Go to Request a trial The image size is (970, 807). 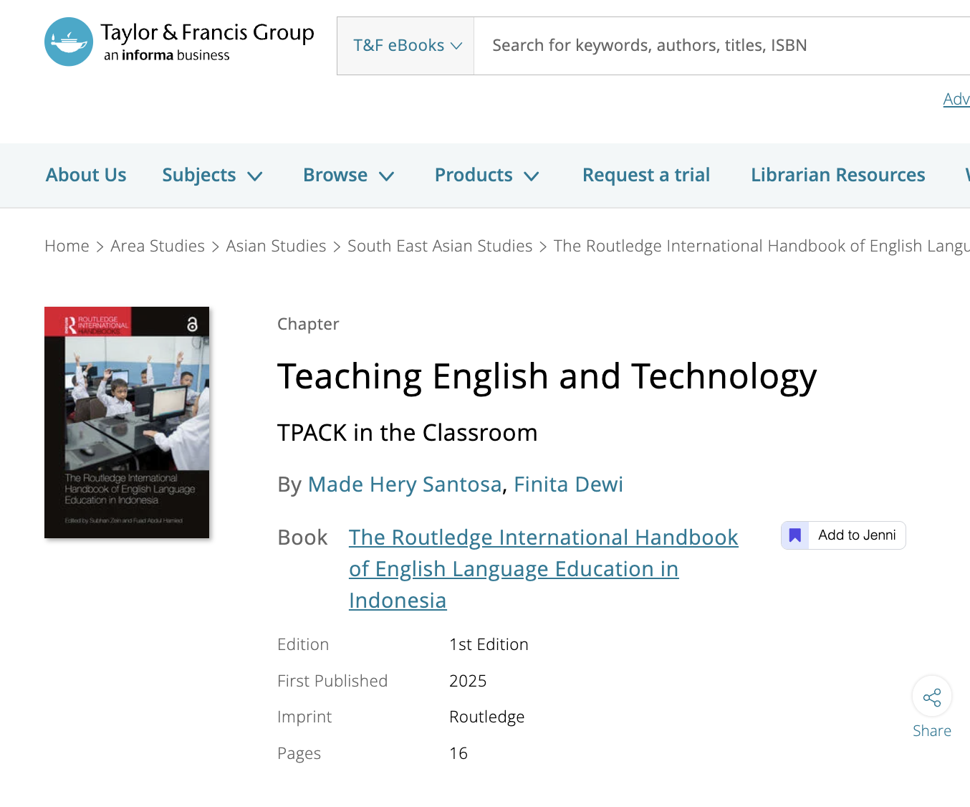[x=645, y=176]
